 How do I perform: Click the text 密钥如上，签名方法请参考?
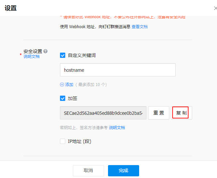pos(84,127)
